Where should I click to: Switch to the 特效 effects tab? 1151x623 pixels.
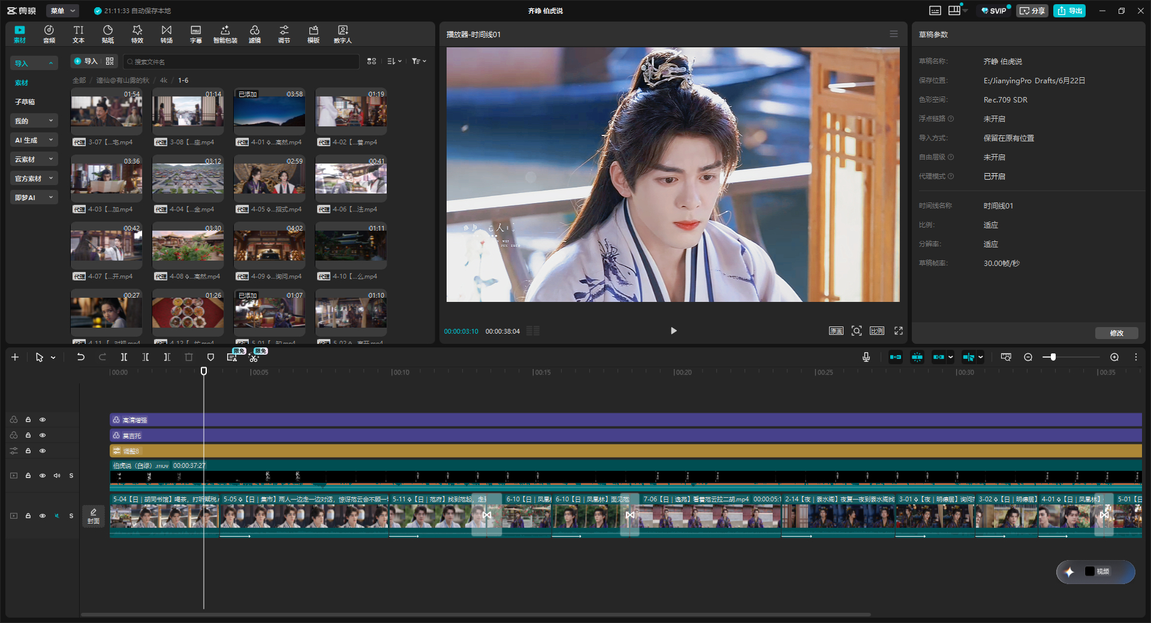pyautogui.click(x=137, y=34)
